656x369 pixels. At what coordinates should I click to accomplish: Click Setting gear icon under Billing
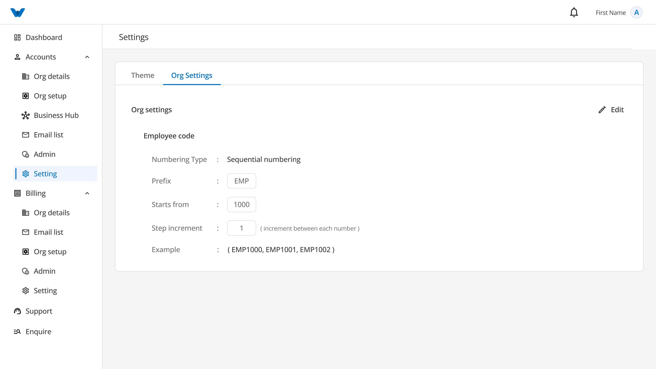(x=26, y=291)
